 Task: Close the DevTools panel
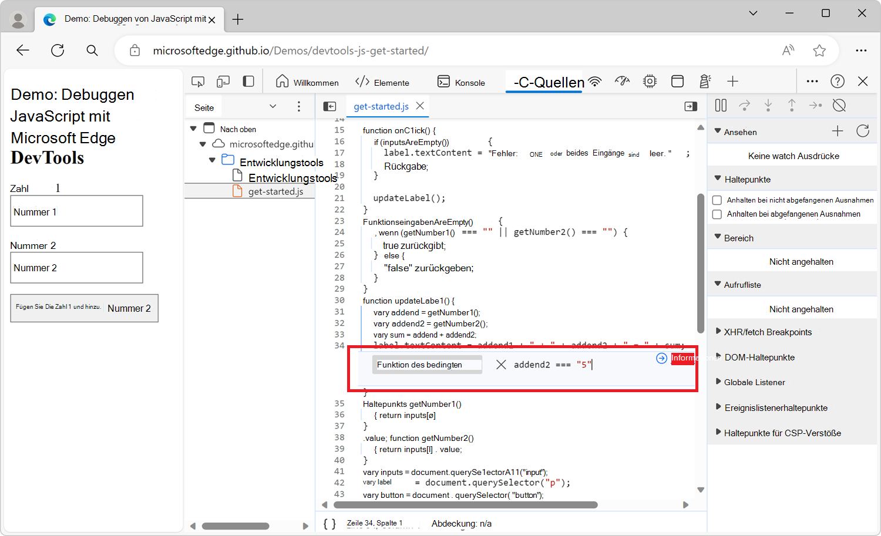[863, 81]
